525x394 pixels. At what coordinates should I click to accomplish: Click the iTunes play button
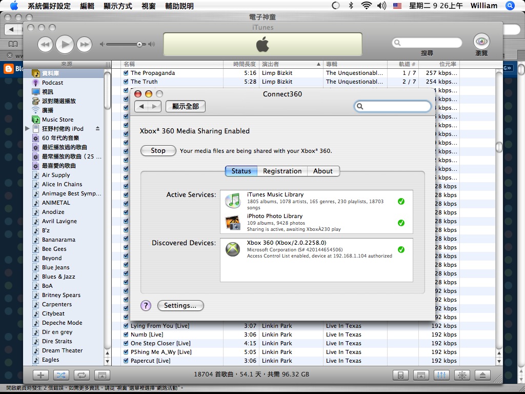coord(65,44)
